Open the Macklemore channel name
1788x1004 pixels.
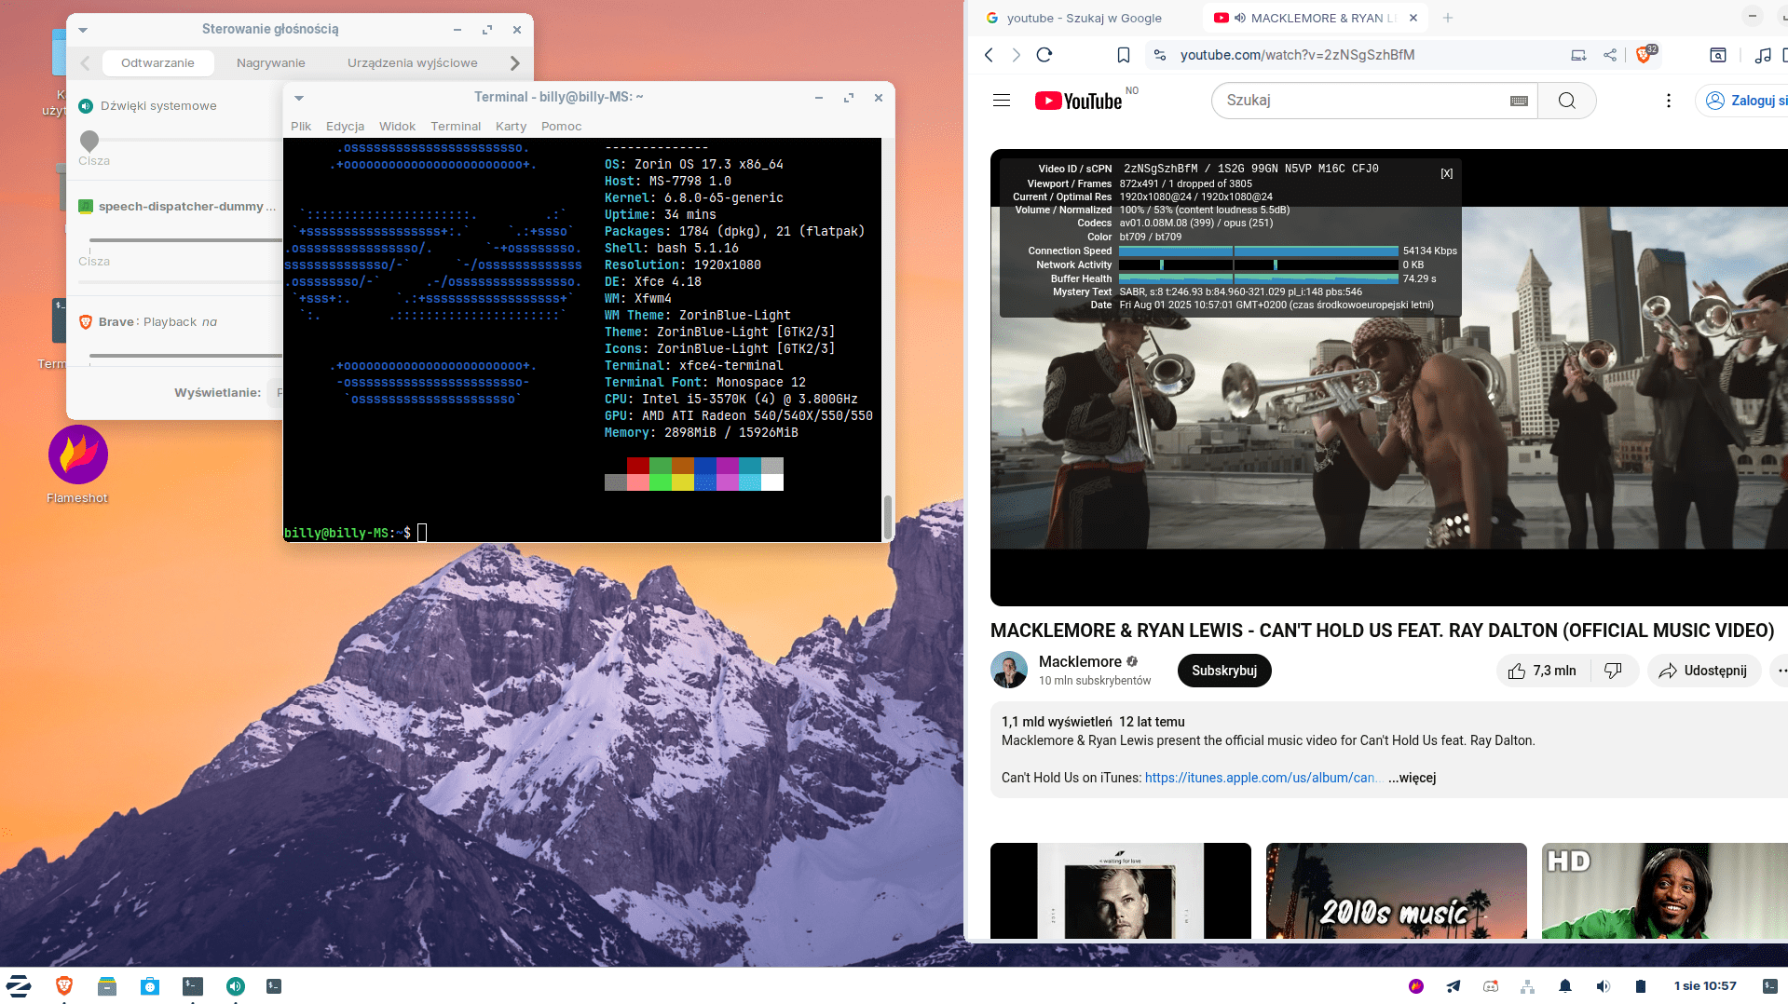click(x=1080, y=661)
